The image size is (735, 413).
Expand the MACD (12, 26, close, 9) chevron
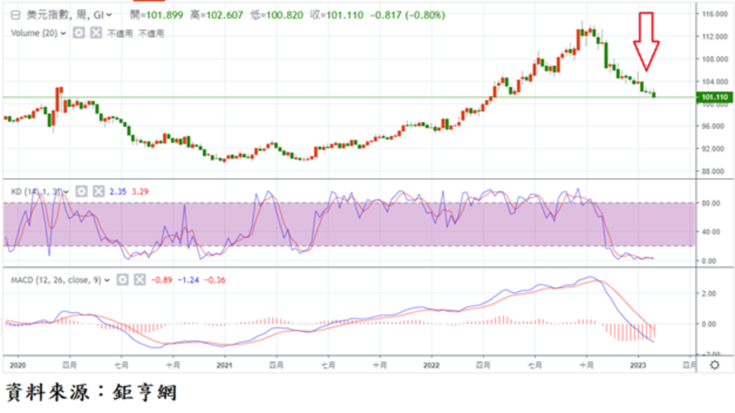[107, 280]
